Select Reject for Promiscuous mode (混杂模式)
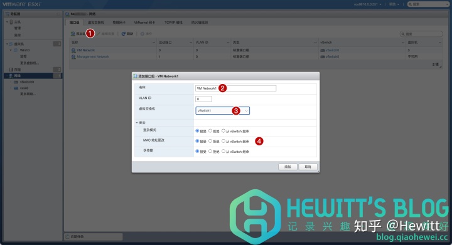 (210, 131)
